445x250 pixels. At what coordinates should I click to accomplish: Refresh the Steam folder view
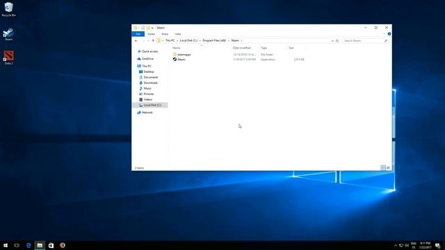[x=337, y=41]
